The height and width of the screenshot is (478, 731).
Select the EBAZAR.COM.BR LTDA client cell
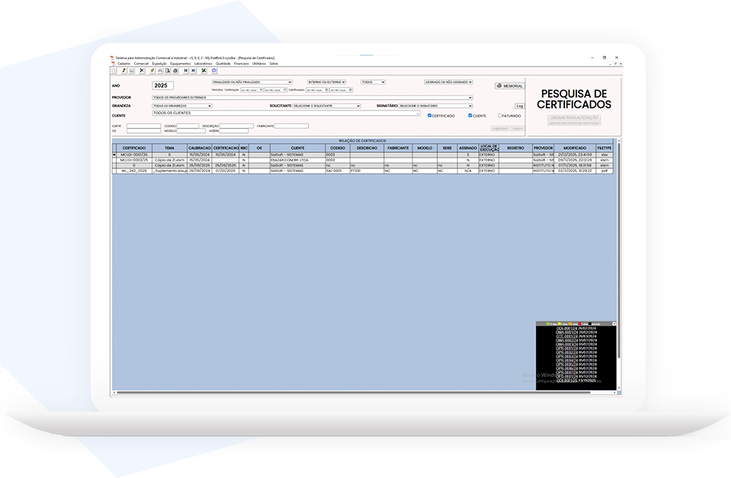298,160
